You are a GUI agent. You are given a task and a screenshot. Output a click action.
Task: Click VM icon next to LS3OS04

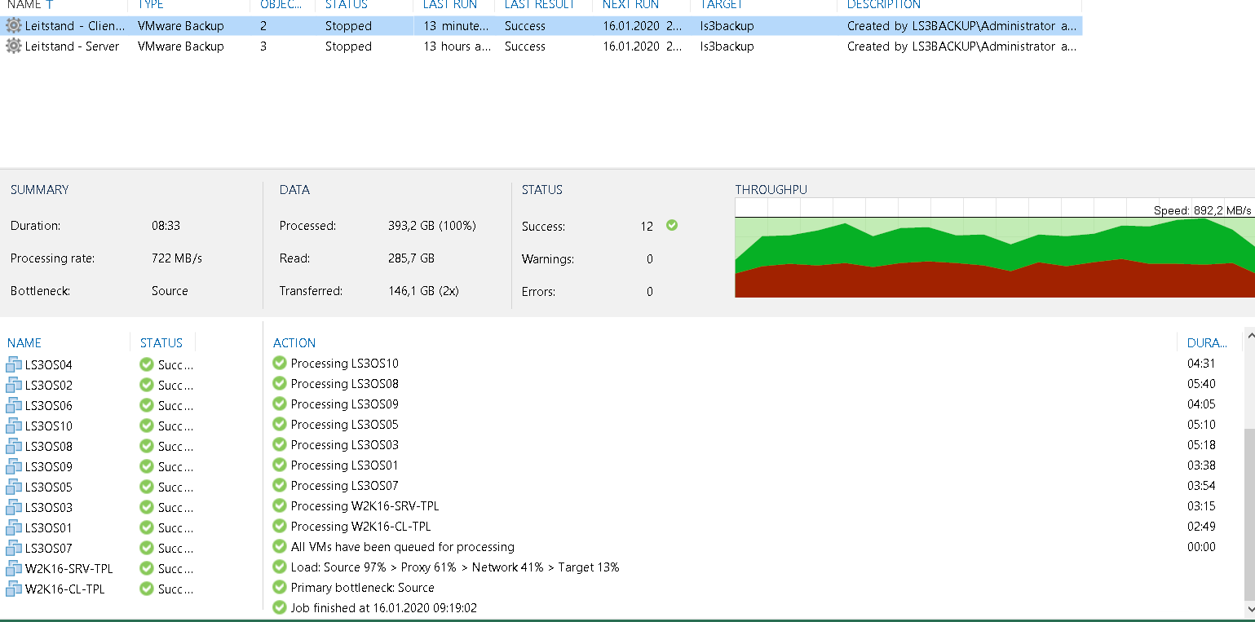pos(14,364)
